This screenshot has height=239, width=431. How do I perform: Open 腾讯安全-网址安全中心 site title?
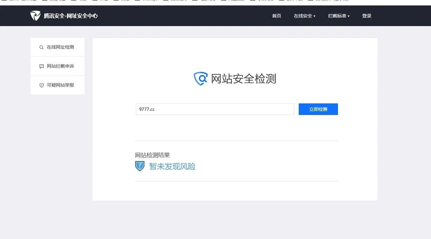pyautogui.click(x=71, y=16)
